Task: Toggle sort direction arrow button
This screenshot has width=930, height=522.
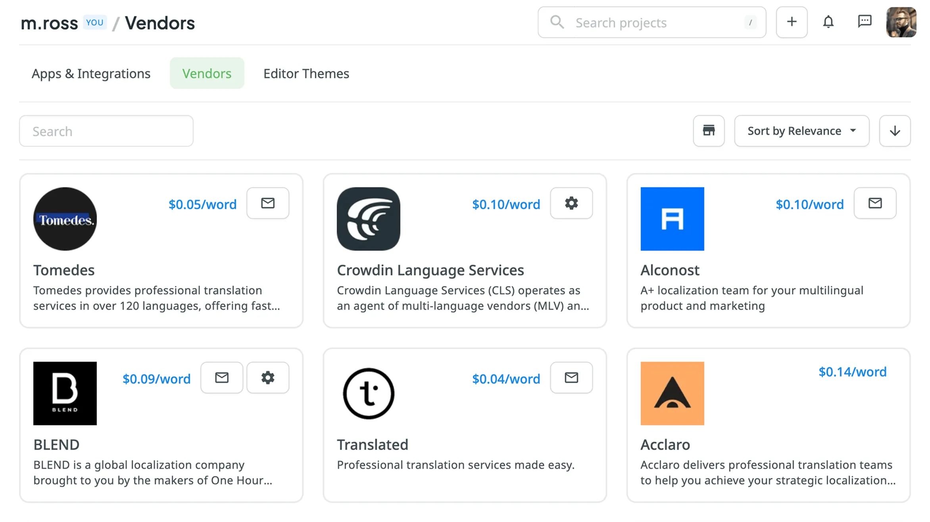Action: 895,131
